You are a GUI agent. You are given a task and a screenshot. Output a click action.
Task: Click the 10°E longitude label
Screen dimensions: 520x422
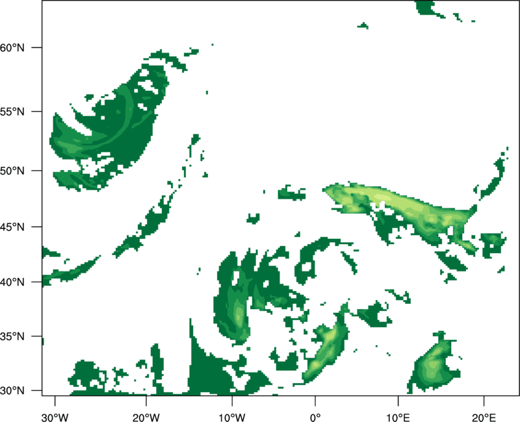tap(398, 417)
